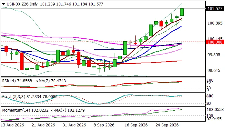
Task: Select the USINDX.Z26,Daily chart title text
Action: (22, 4)
